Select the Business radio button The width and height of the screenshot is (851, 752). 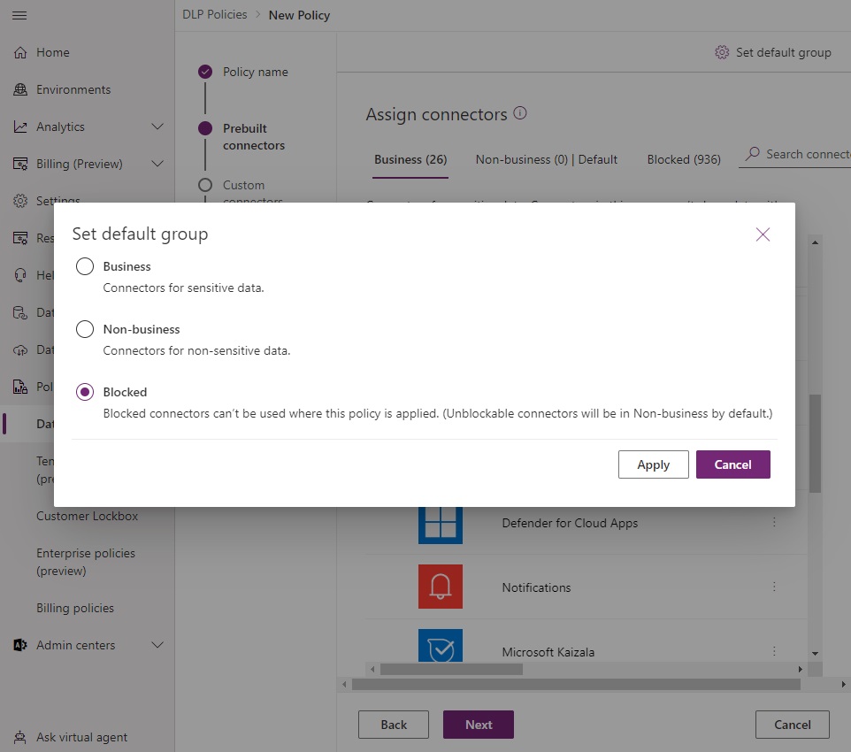[x=85, y=265]
